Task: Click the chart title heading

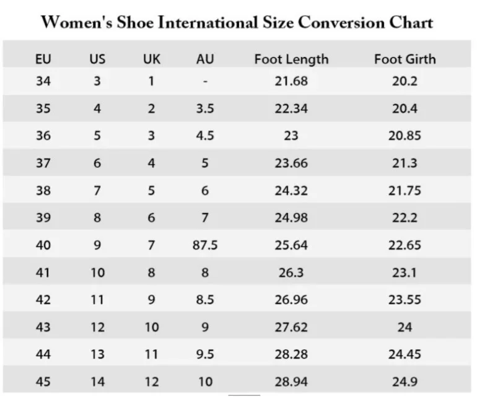Action: [237, 23]
